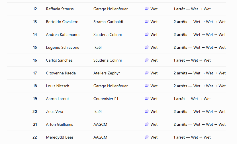Screen dimensions: 237x144
Task: Click Garage Höllenfeuer in row 18
Action: click(111, 86)
